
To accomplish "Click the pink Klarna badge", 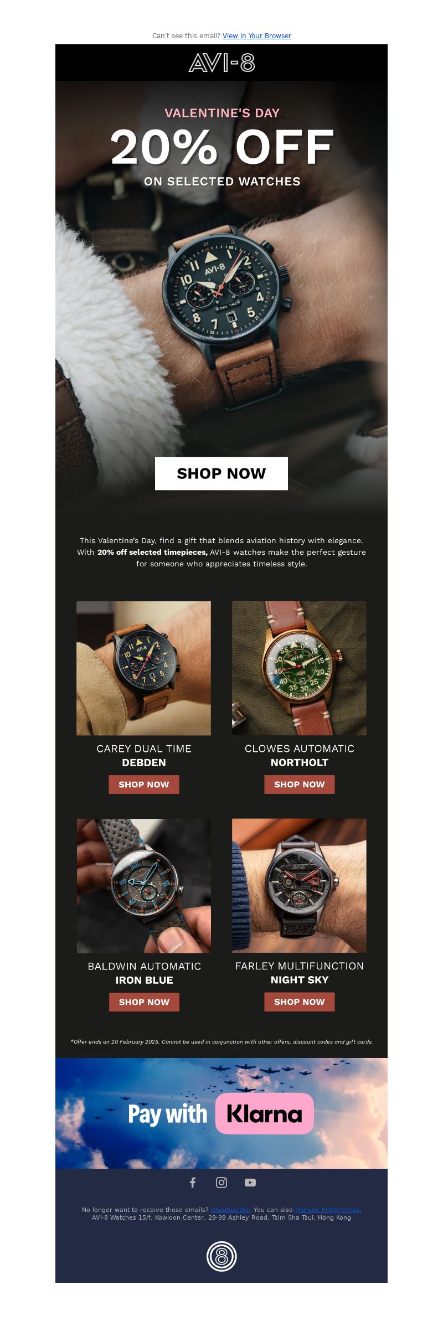I will tap(264, 1113).
